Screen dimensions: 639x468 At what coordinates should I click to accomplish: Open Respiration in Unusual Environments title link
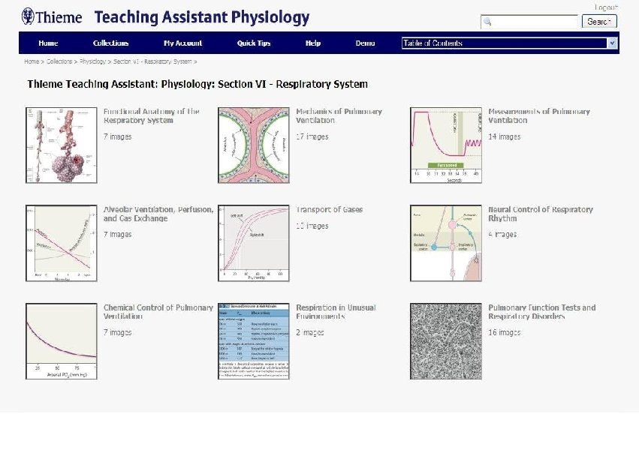(336, 312)
